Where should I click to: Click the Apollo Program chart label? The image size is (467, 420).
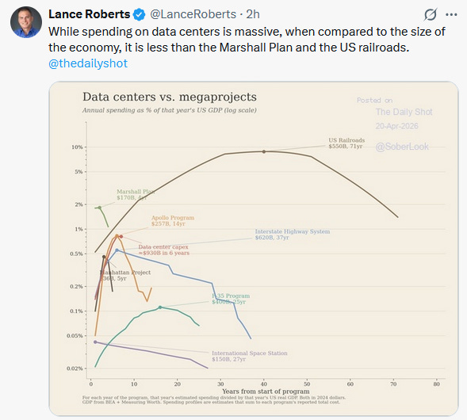pyautogui.click(x=173, y=220)
